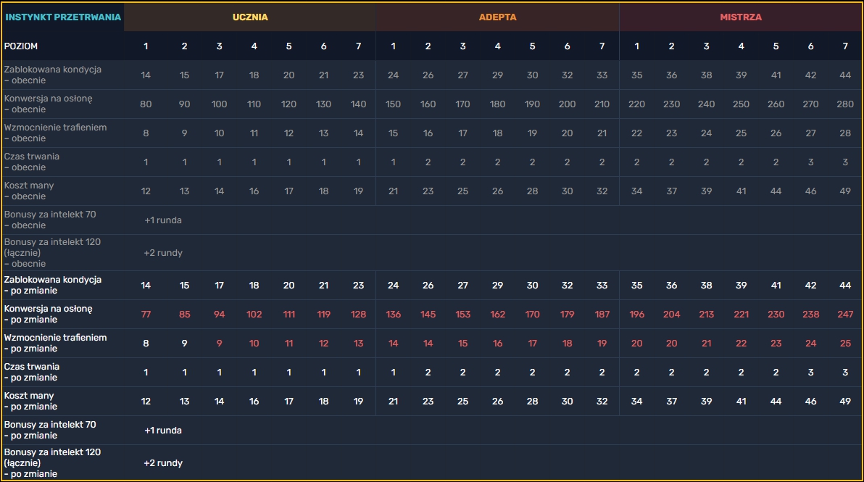Screen dimensions: 864x482
Task: Click value 280 in Konwersja obecnie row
Action: [x=845, y=104]
